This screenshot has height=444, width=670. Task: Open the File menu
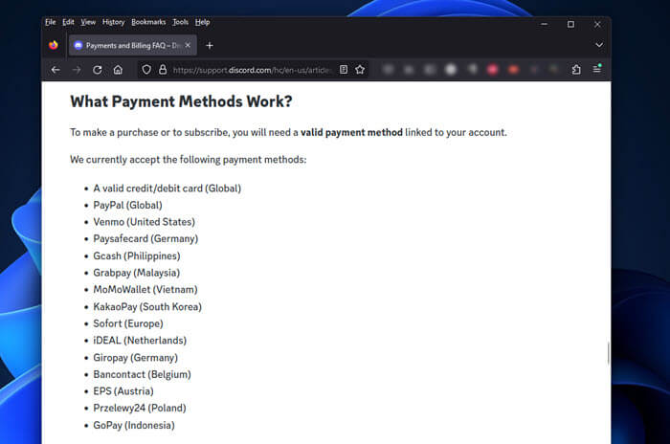pyautogui.click(x=51, y=22)
